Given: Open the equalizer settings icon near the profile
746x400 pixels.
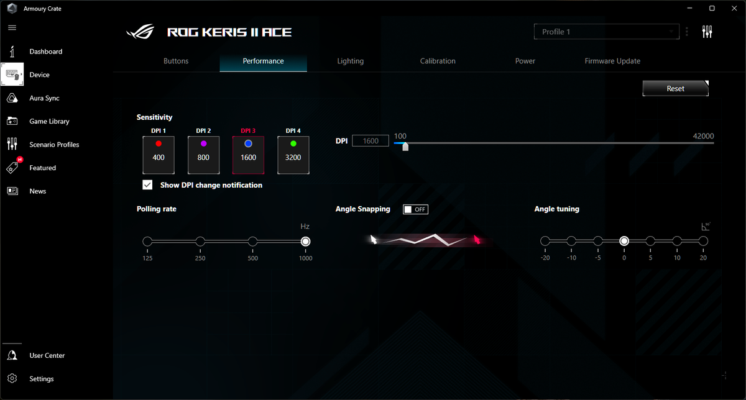Looking at the screenshot, I should click(x=707, y=32).
